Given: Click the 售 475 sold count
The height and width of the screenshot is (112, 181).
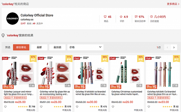Looking at the screenshot, I should click(104, 107).
